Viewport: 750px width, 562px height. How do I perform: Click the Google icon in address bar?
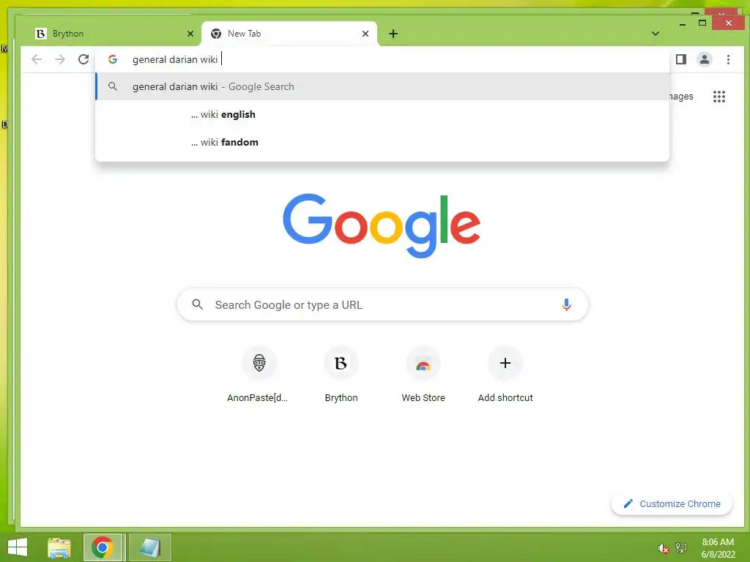pyautogui.click(x=113, y=59)
